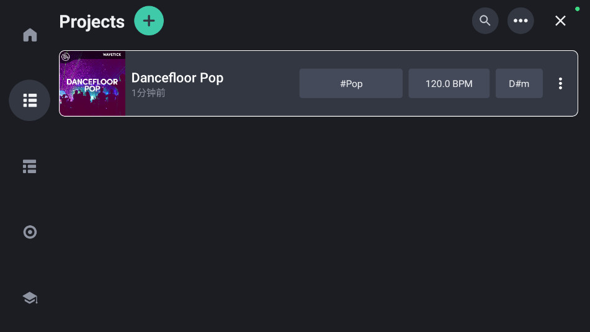
Task: Click the circular record icon in sidebar
Action: [x=29, y=232]
